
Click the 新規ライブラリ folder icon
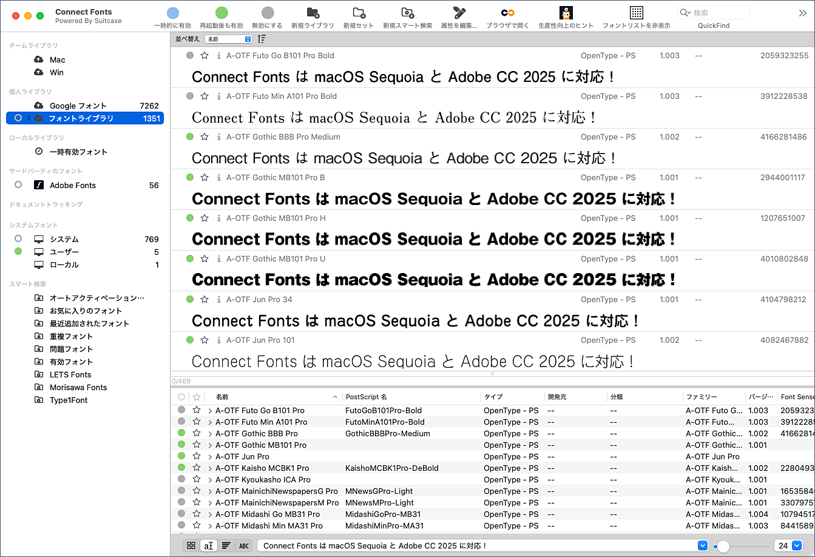tap(313, 13)
